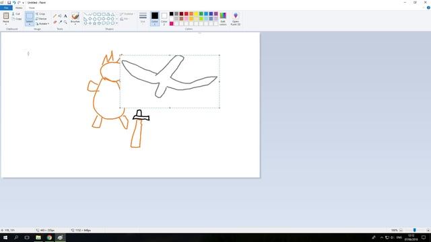
Task: Expand the Shapes gallery more arrow
Action: 117,24
